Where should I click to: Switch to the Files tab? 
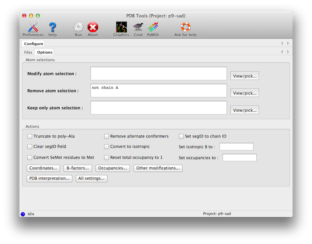(28, 52)
